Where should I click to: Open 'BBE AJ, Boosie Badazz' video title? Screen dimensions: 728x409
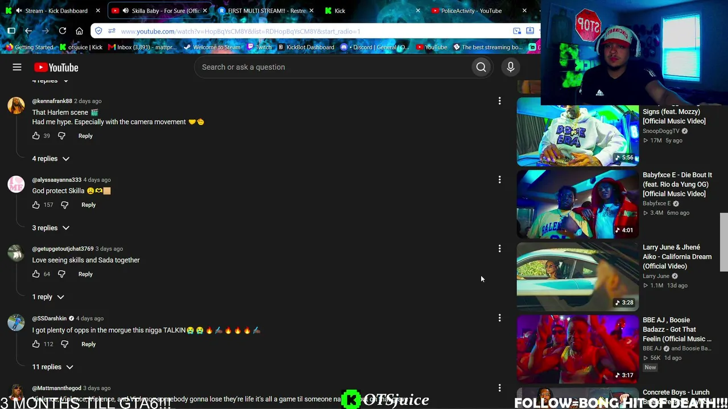click(677, 329)
